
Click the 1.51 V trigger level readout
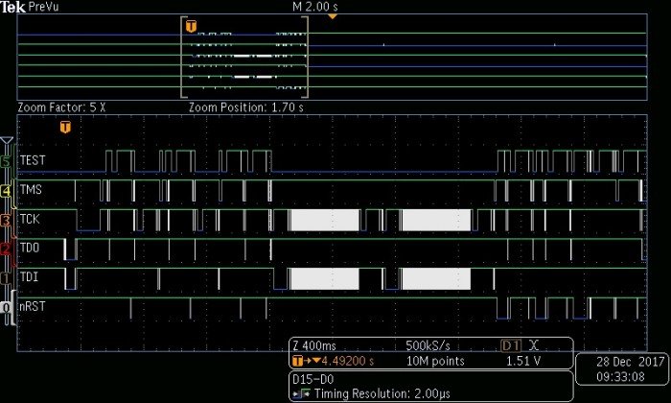point(523,362)
